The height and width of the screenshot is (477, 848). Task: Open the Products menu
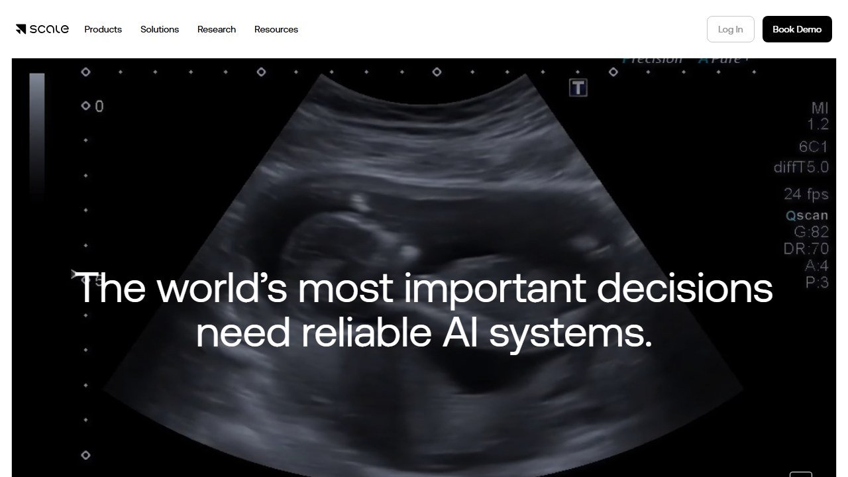(103, 29)
